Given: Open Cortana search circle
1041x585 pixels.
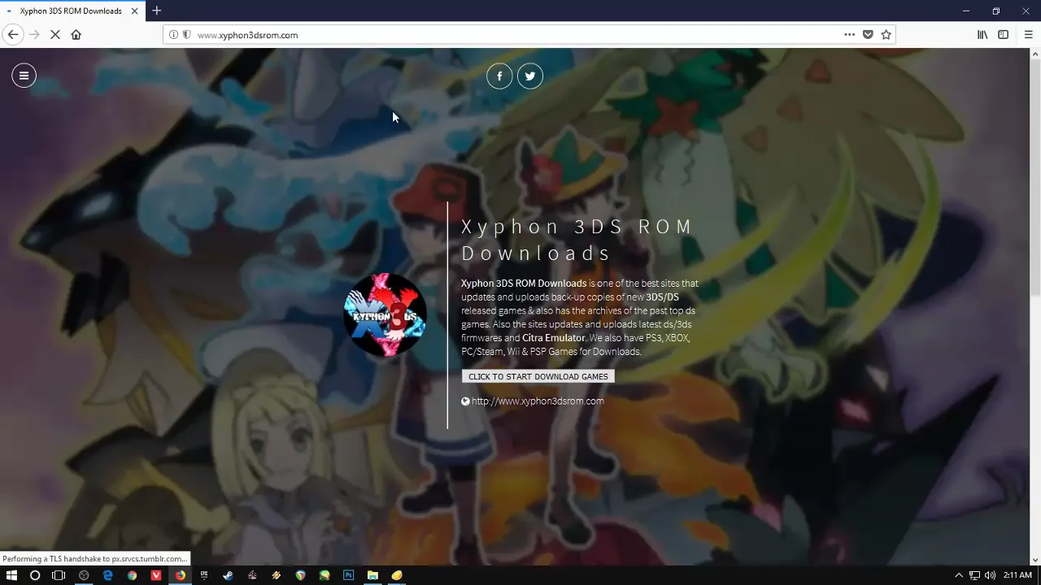Looking at the screenshot, I should click(35, 575).
